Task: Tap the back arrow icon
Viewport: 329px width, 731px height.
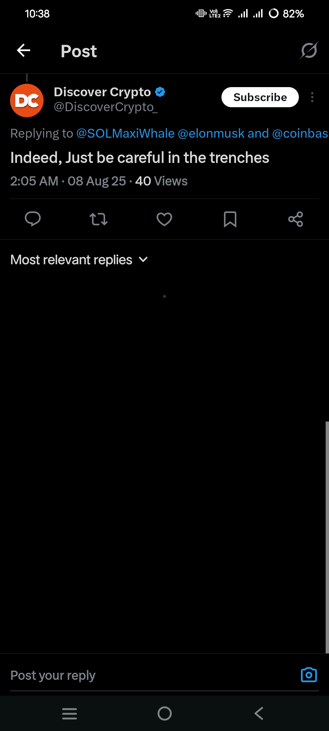Action: (x=23, y=51)
